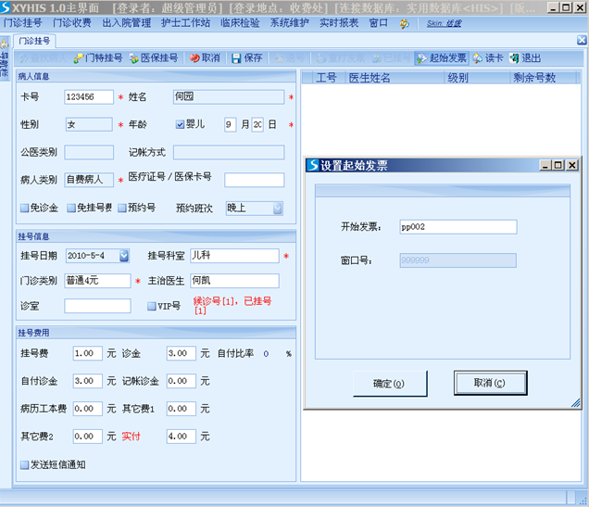The width and height of the screenshot is (589, 507).
Task: Uncheck the 婴儿 checkbox
Action: [181, 124]
